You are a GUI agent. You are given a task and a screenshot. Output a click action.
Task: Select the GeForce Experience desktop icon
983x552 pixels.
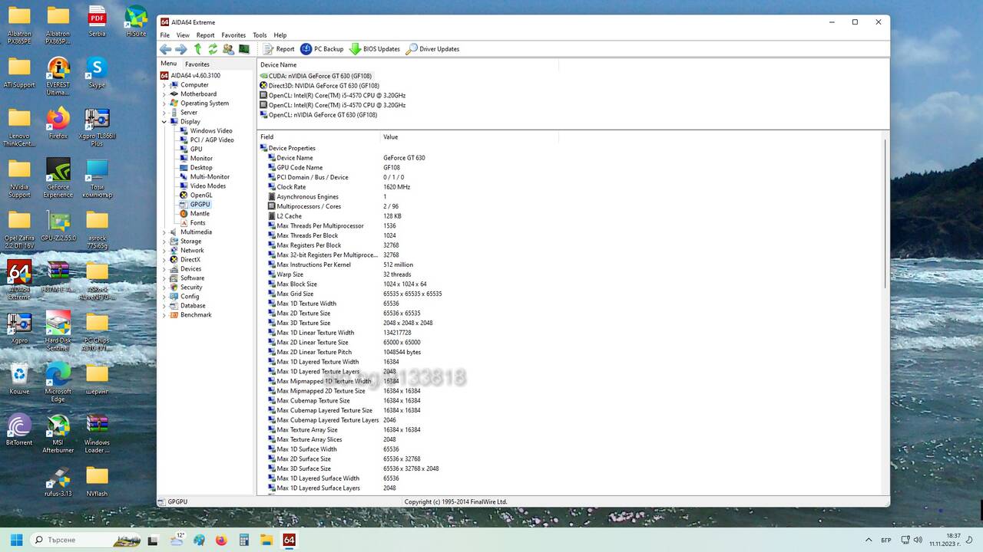(x=58, y=179)
